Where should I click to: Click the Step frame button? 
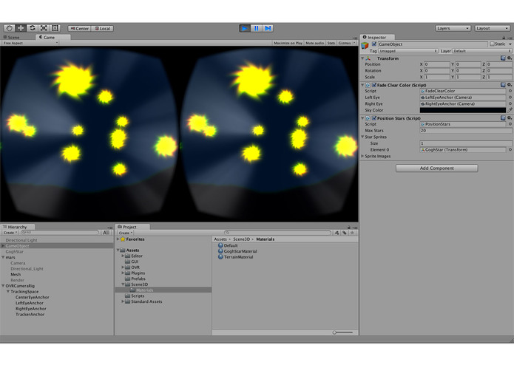pyautogui.click(x=268, y=29)
